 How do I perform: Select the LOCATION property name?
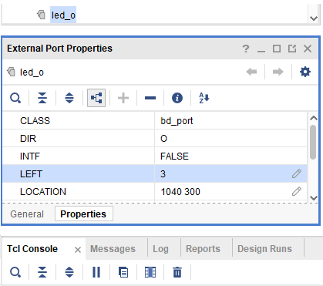click(x=43, y=192)
